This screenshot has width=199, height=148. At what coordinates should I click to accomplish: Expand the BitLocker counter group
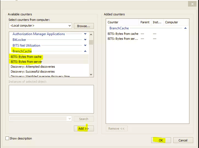[85, 39]
